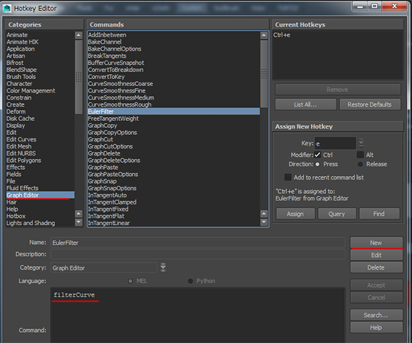Enable the Alt modifier checkbox
Viewport: 412px width, 343px height.
pyautogui.click(x=360, y=155)
